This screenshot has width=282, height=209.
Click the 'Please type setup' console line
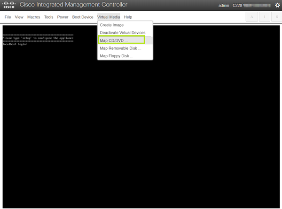(x=38, y=38)
